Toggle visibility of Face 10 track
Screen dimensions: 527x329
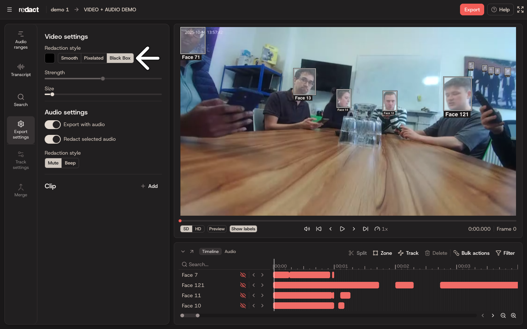click(243, 306)
